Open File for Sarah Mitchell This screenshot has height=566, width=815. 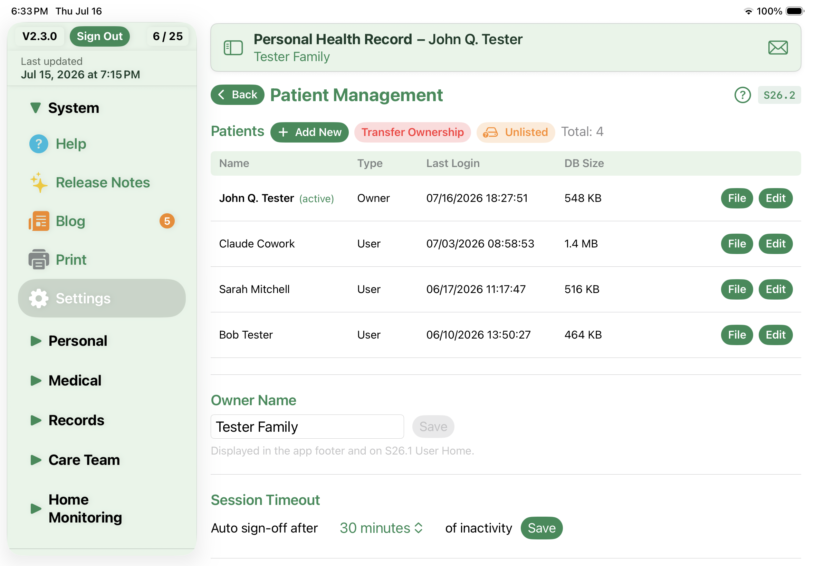(737, 289)
